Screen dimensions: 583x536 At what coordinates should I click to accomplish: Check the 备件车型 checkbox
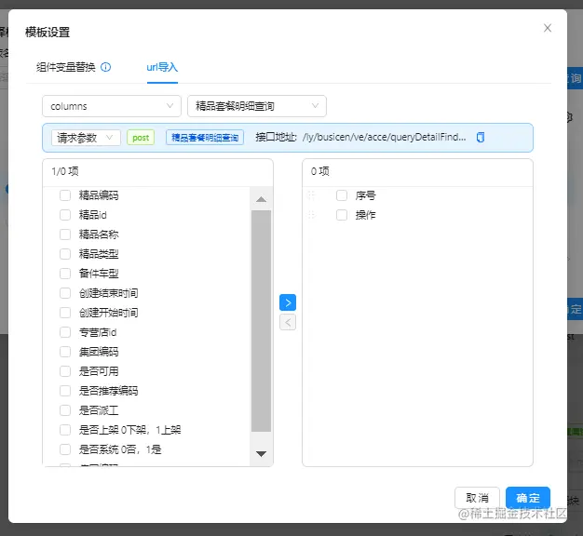pos(65,274)
